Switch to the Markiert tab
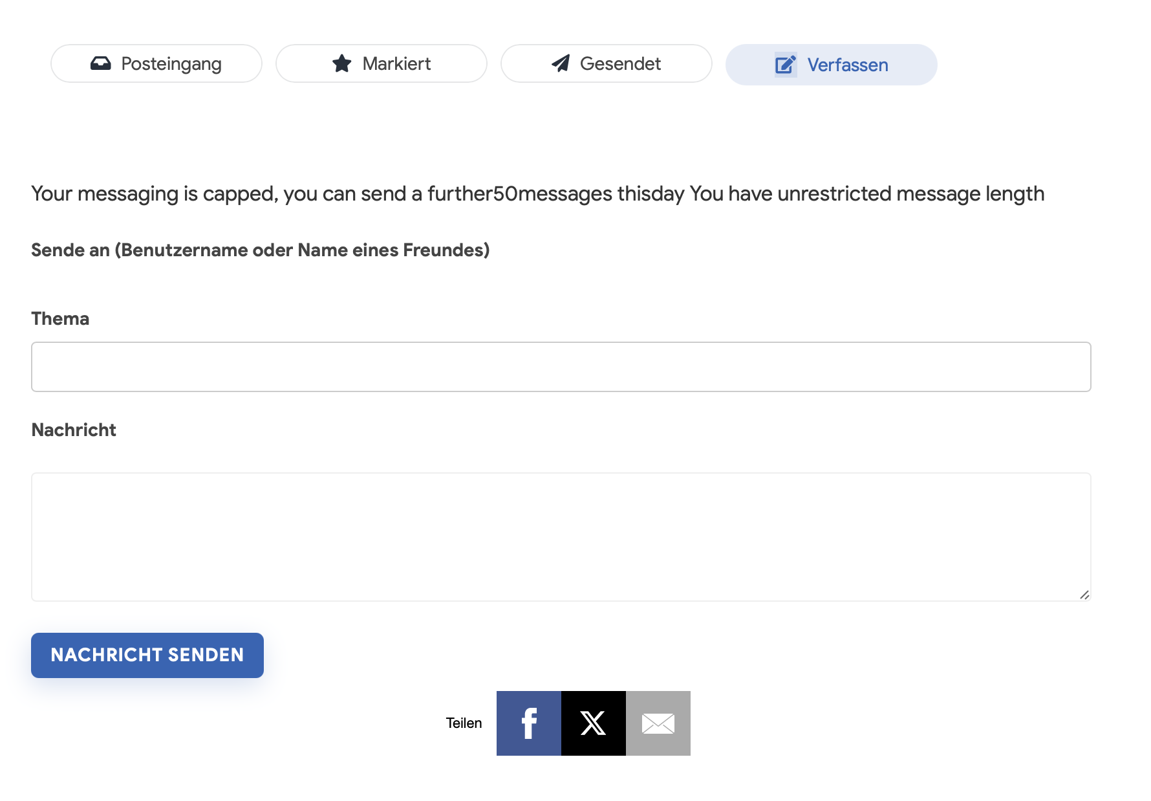This screenshot has height=801, width=1151. [382, 63]
